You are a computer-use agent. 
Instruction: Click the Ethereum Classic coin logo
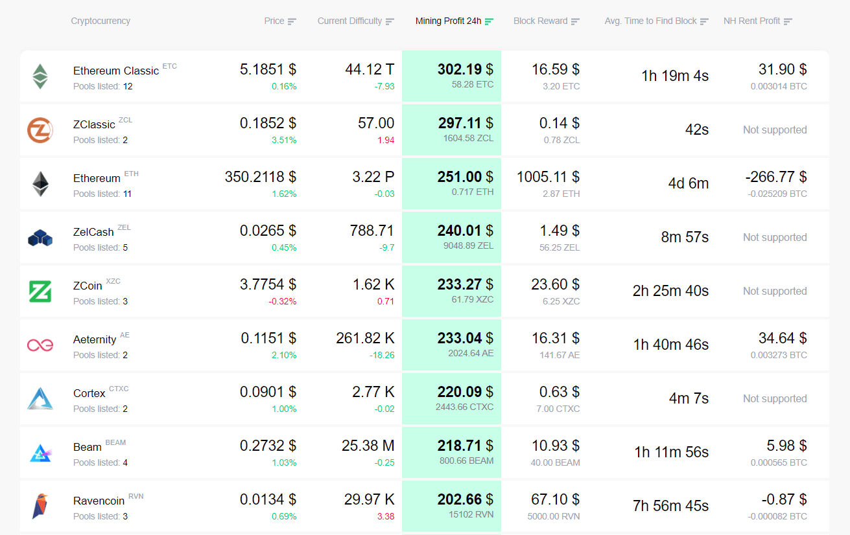click(40, 76)
